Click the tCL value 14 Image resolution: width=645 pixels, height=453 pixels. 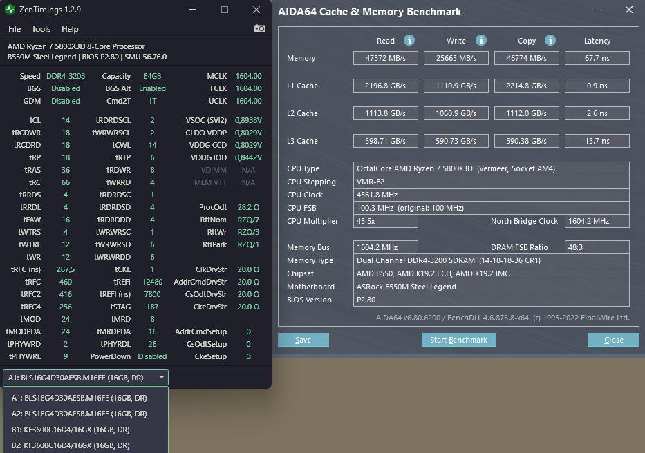point(66,120)
